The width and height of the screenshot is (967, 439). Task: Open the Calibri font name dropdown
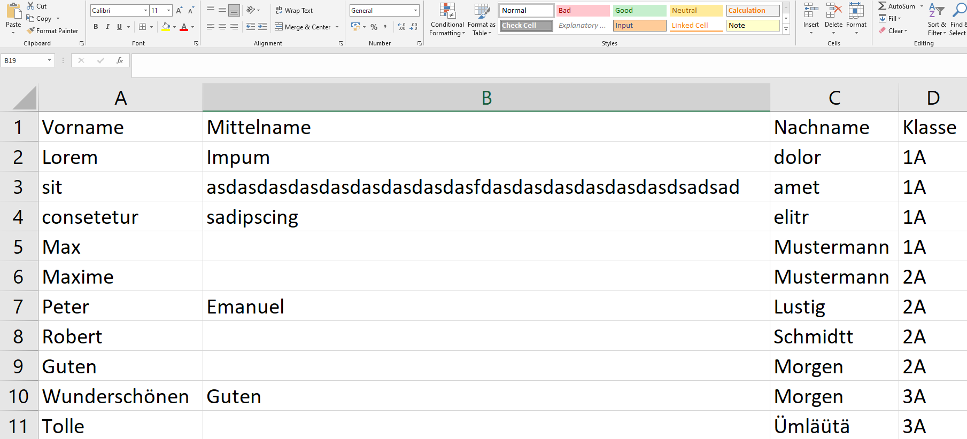click(145, 11)
